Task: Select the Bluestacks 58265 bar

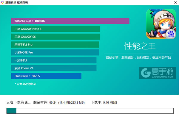Action: click(x=46, y=76)
